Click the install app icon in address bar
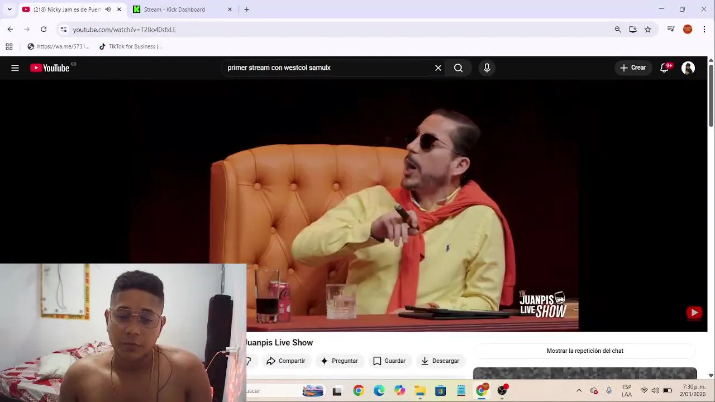The image size is (715, 402). point(633,30)
